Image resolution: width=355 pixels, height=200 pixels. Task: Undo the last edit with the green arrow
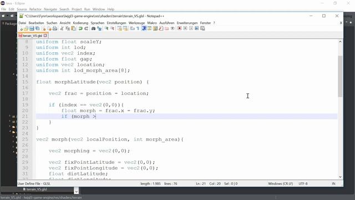tap(80, 28)
